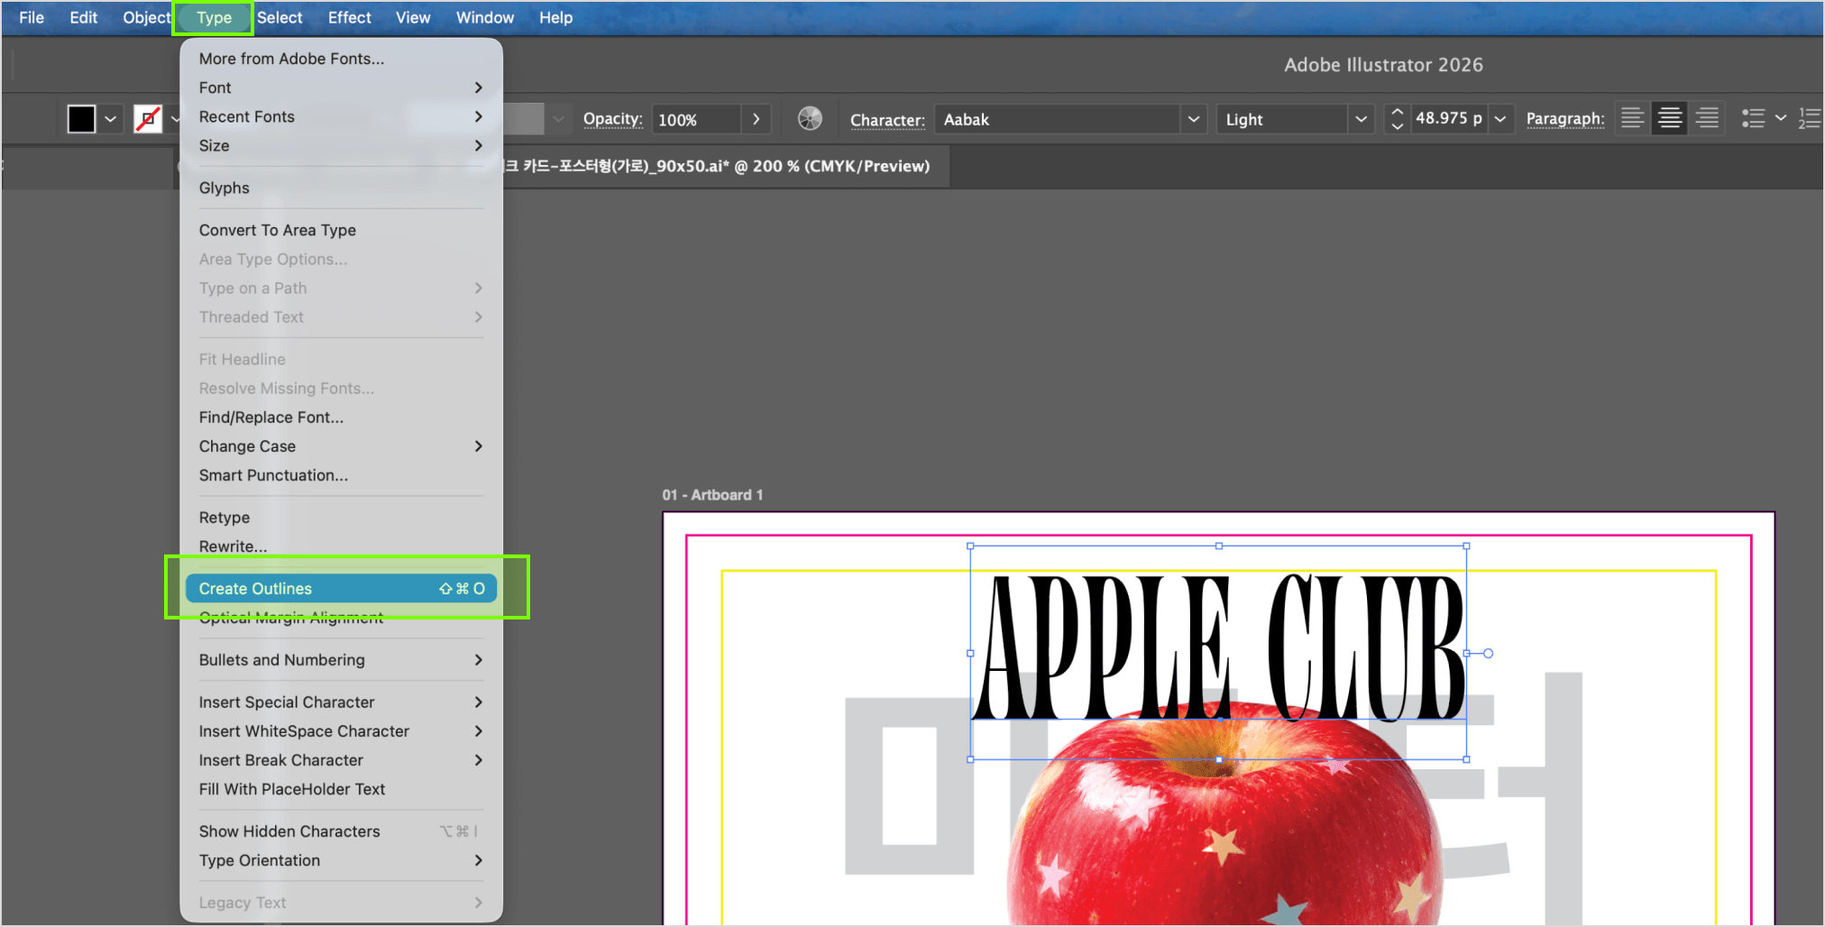1825x927 pixels.
Task: Open the fill swatch dropdown arrow
Action: (111, 119)
